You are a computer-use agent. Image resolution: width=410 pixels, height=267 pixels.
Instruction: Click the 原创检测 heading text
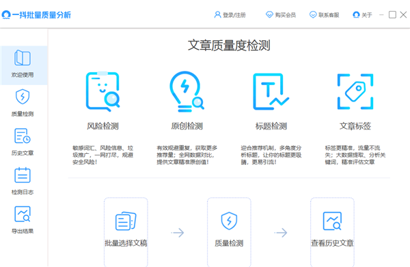pos(187,126)
